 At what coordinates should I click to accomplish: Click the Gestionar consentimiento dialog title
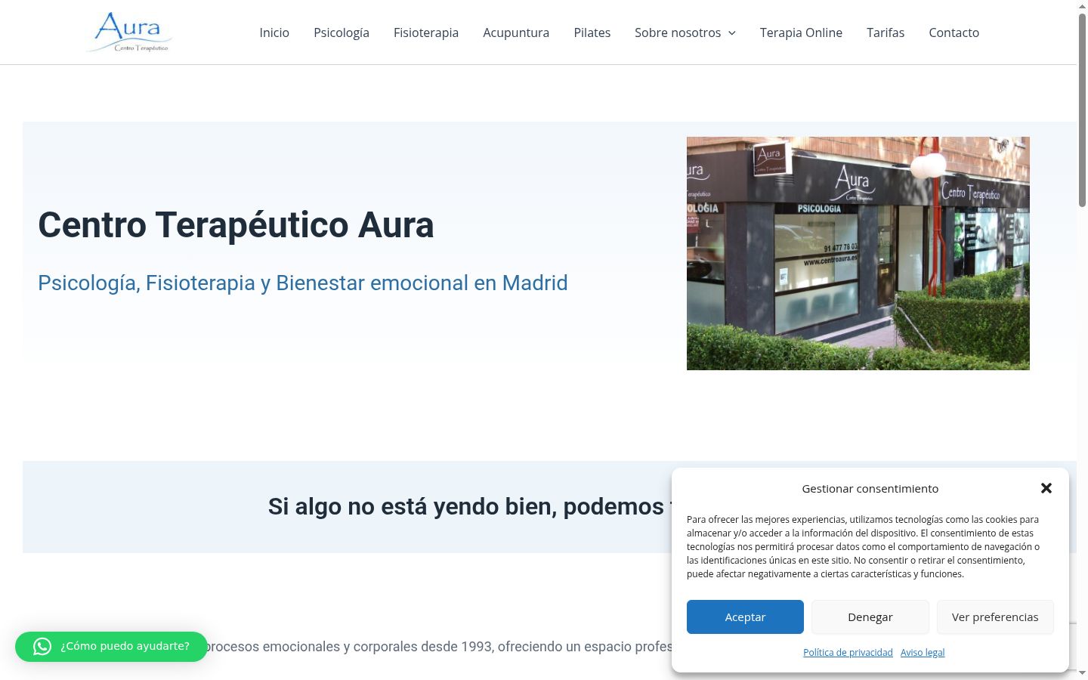click(x=870, y=489)
